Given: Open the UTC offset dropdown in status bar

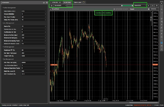Looking at the screenshot, I should coord(150,105).
